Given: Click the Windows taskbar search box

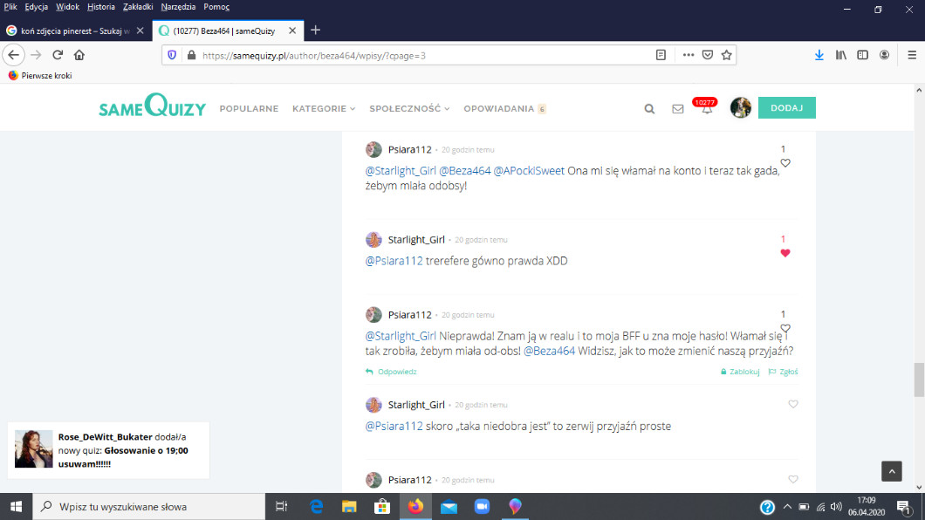Looking at the screenshot, I should coord(148,507).
